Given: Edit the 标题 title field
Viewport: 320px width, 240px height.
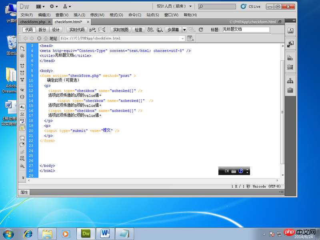Looking at the screenshot, I should click(246, 30).
